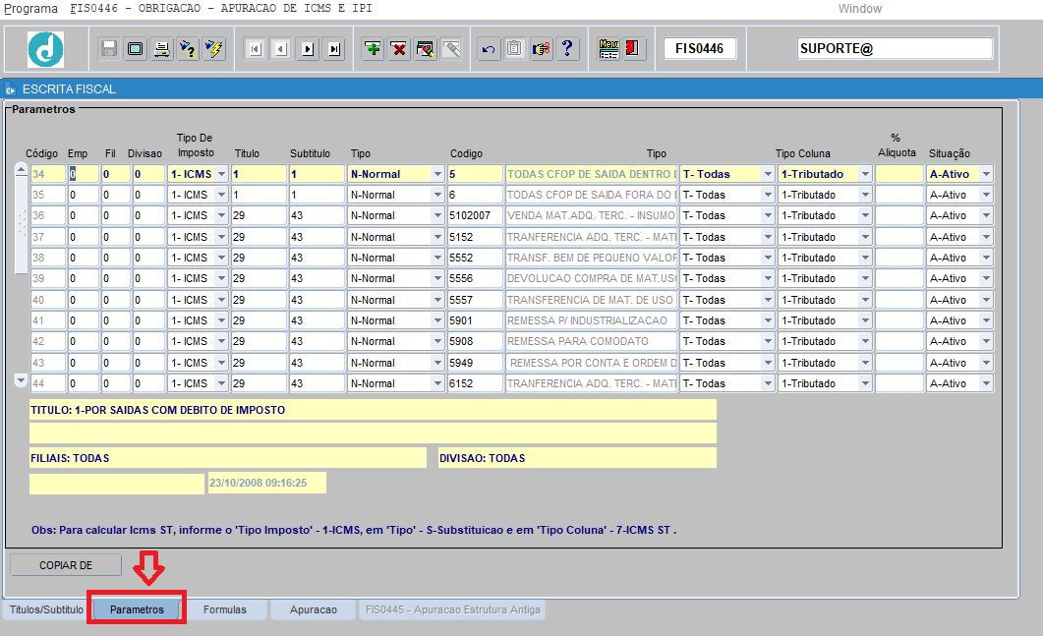Open Tipo De Imposto dropdown in row 34
The height and width of the screenshot is (636, 1043).
click(221, 174)
